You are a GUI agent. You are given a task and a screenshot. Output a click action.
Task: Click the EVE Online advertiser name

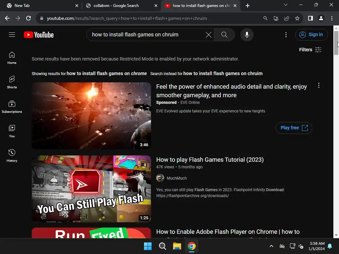[190, 103]
